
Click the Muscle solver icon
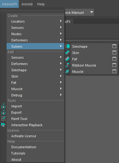[x=67, y=71]
